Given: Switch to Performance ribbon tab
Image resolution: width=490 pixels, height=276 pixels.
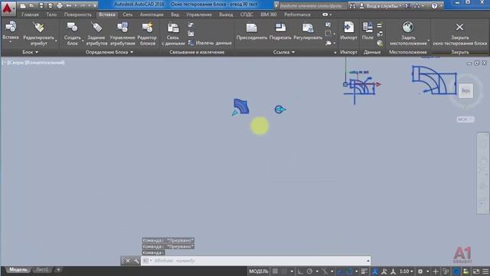Looking at the screenshot, I should [297, 15].
